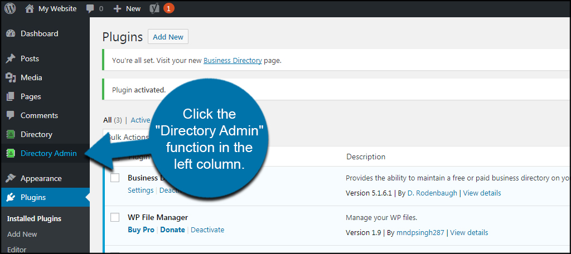This screenshot has height=254, width=571.
Task: Click Donate under WP File Manager
Action: click(x=173, y=230)
